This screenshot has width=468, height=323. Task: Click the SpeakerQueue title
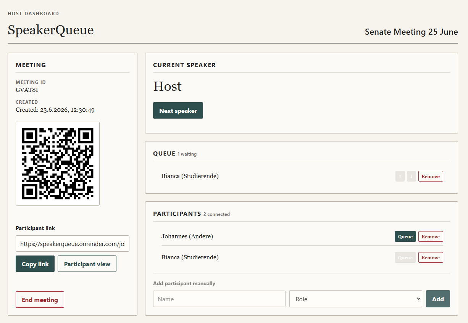51,30
